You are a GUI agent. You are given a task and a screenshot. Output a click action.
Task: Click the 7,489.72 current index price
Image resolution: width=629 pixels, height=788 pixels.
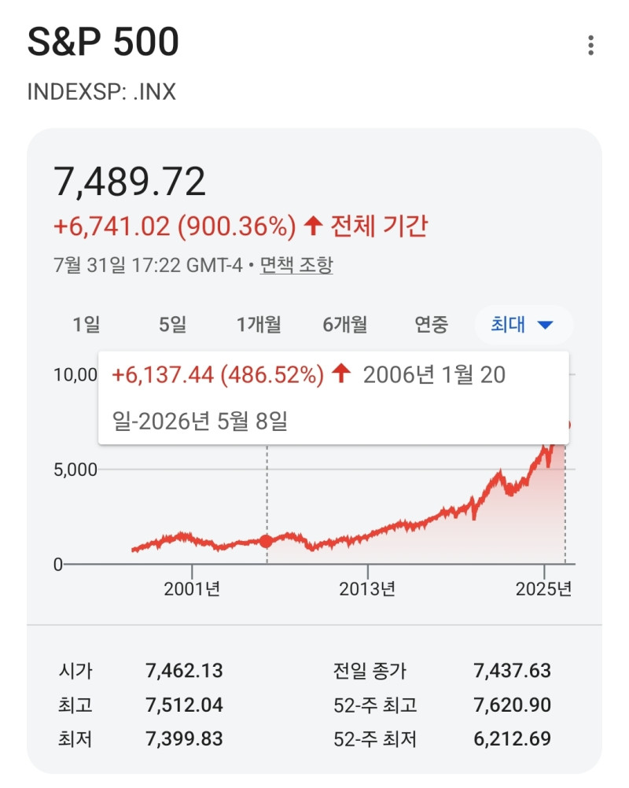click(130, 182)
